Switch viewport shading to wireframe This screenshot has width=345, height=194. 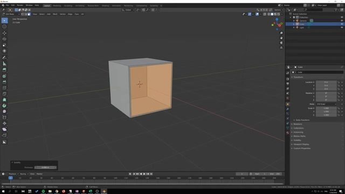[269, 14]
